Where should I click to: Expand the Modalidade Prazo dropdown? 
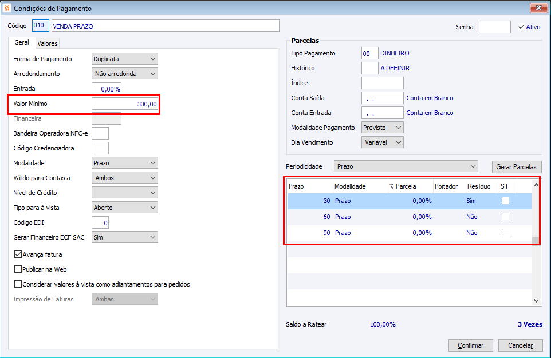point(125,163)
